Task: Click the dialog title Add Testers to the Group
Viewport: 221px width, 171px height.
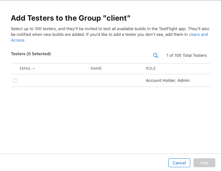Action: [x=71, y=18]
